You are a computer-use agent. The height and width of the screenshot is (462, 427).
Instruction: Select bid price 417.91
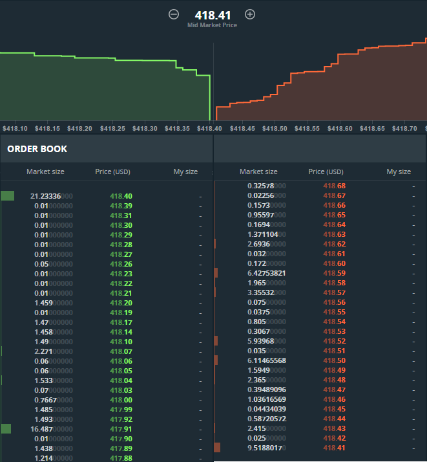[121, 429]
